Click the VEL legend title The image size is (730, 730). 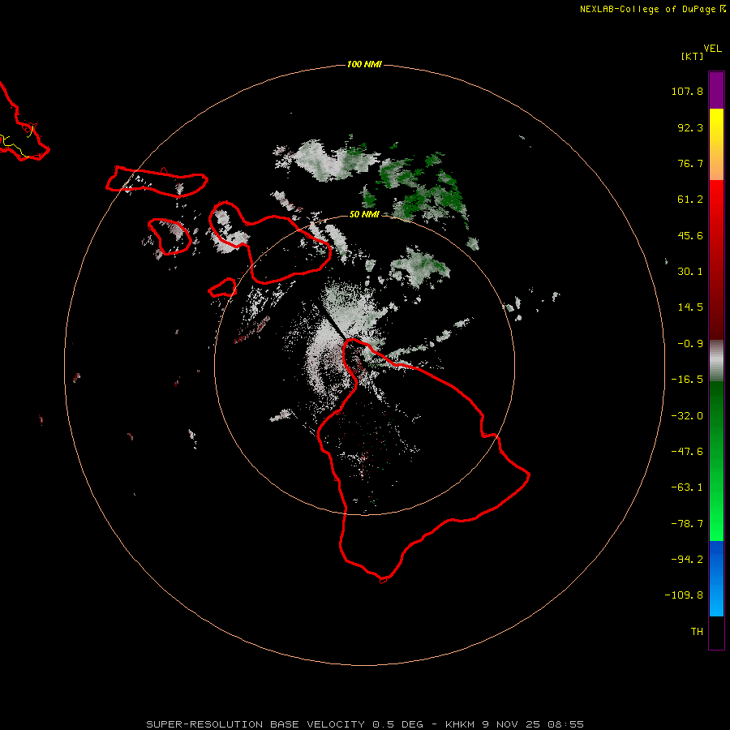tap(712, 49)
